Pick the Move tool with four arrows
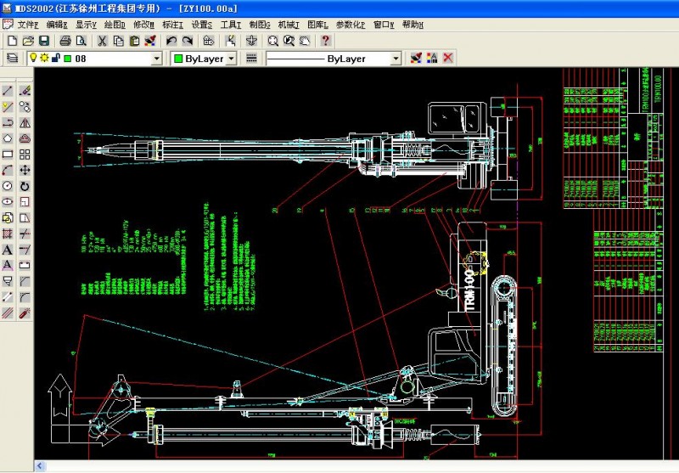The height and width of the screenshot is (473, 679). tap(25, 170)
